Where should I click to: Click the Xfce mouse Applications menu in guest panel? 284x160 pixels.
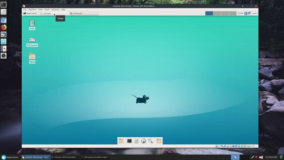(30, 13)
